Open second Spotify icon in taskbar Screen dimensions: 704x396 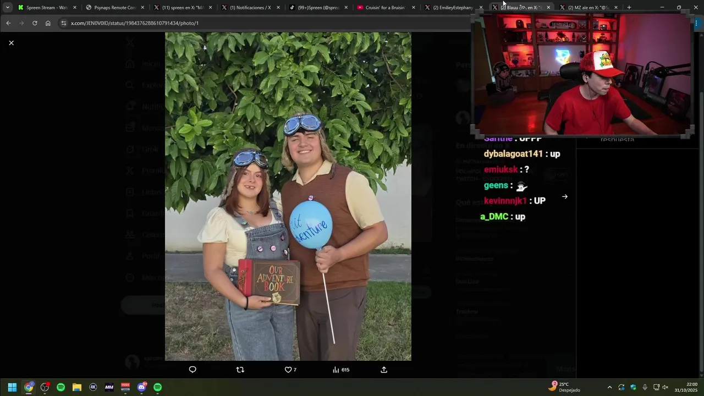158,387
